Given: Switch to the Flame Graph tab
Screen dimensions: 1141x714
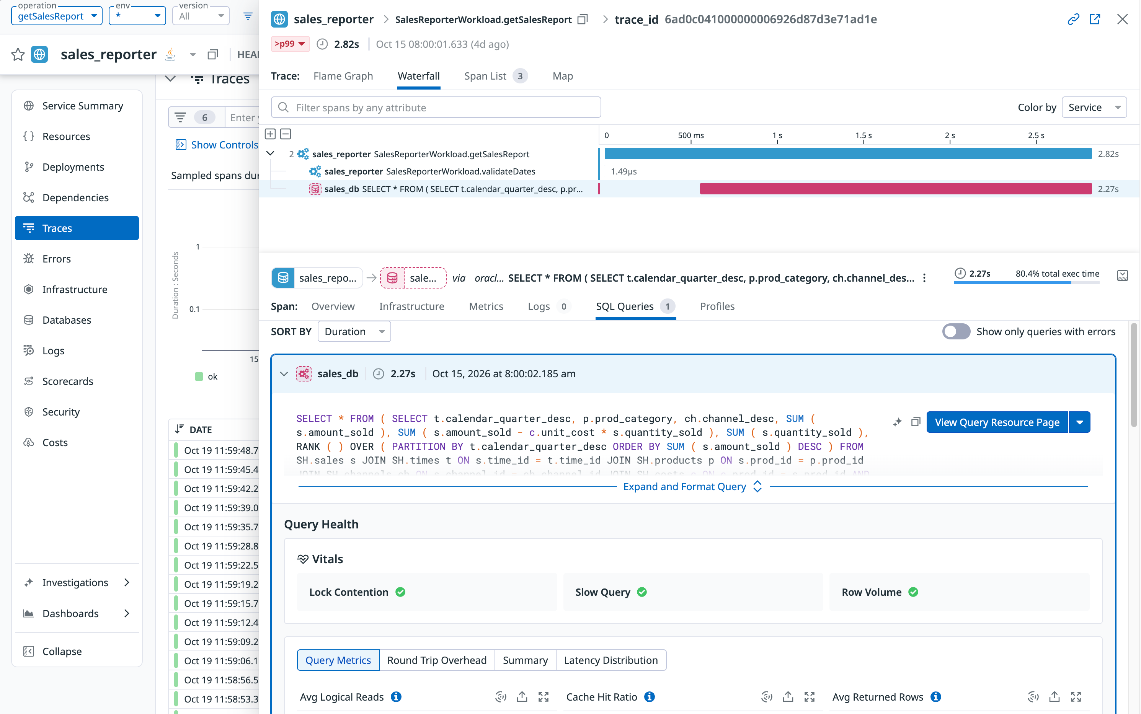Looking at the screenshot, I should (343, 76).
